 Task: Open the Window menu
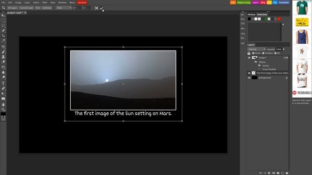tap(62, 2)
